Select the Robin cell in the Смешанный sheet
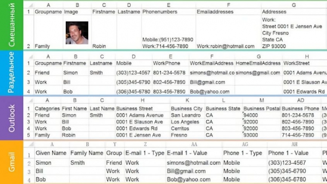 (x=104, y=32)
